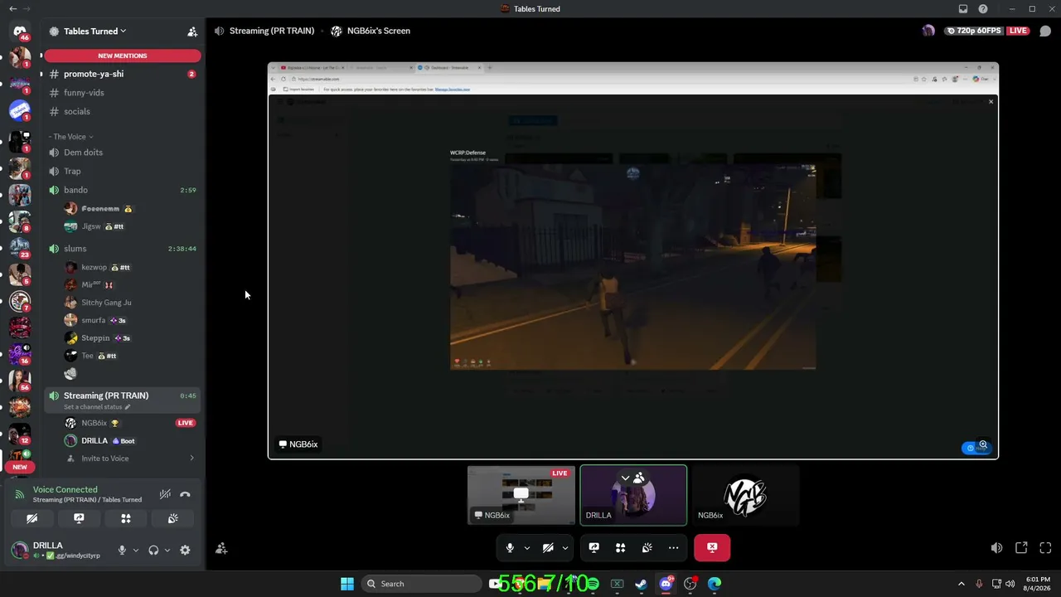Image resolution: width=1061 pixels, height=597 pixels.
Task: Open the socials text channel
Action: pos(123,111)
